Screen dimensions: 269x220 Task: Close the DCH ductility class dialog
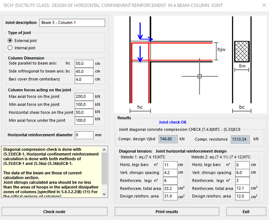pos(264,5)
